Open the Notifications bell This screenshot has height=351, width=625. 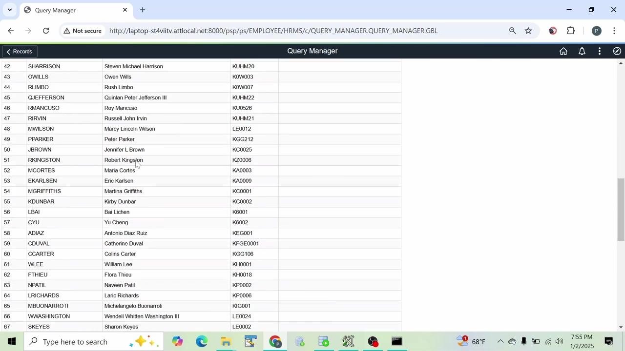coord(582,51)
